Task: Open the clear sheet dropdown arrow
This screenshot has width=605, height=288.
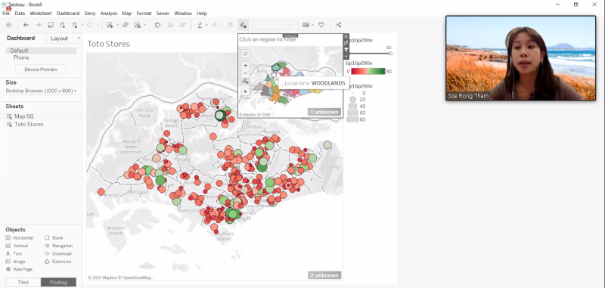Action: pos(144,25)
